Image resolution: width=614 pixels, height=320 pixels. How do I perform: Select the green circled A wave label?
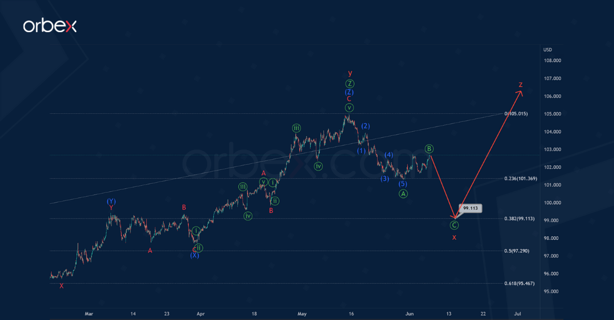[x=403, y=194]
